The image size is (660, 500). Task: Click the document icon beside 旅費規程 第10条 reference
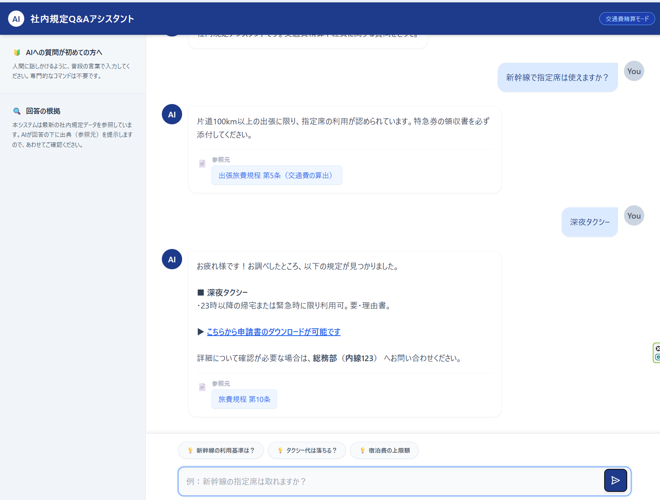(202, 387)
